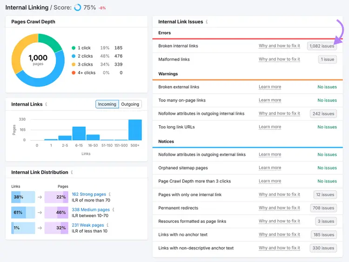
Task: Click the 6-15 links bar in chart
Action: tap(79, 134)
